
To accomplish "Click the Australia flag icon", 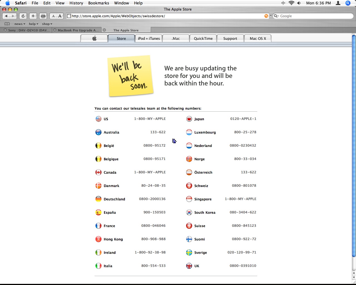I will click(x=98, y=132).
